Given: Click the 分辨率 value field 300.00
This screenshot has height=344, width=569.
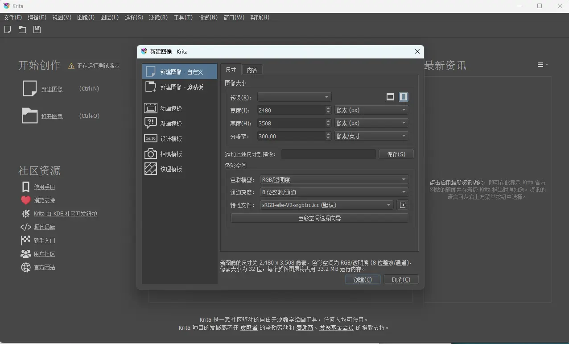Looking at the screenshot, I should coord(291,136).
